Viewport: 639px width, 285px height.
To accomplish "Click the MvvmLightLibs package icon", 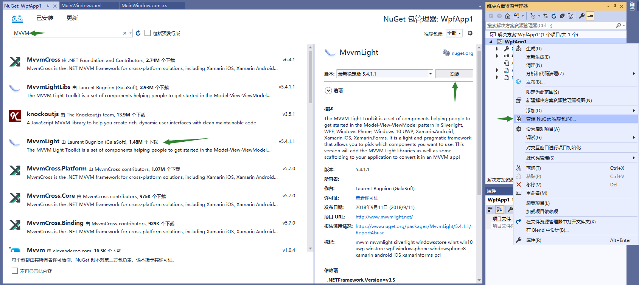I will pyautogui.click(x=15, y=88).
